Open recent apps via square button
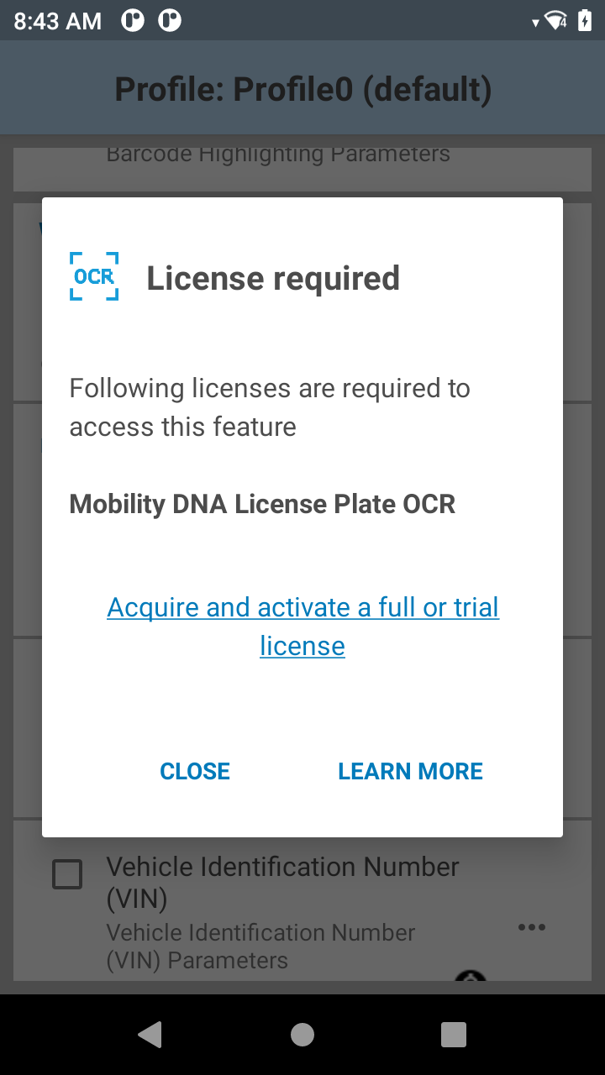 (454, 1035)
